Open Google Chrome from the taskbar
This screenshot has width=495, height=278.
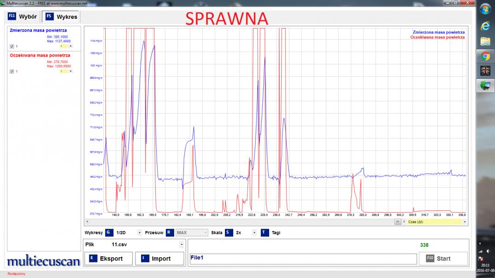(485, 56)
